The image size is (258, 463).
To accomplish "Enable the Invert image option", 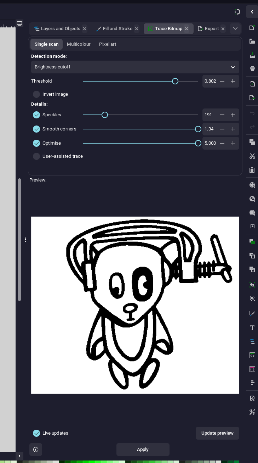I will tap(36, 94).
